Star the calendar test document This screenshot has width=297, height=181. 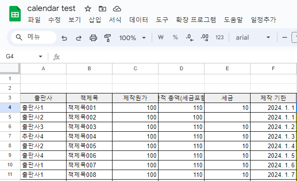(x=88, y=9)
